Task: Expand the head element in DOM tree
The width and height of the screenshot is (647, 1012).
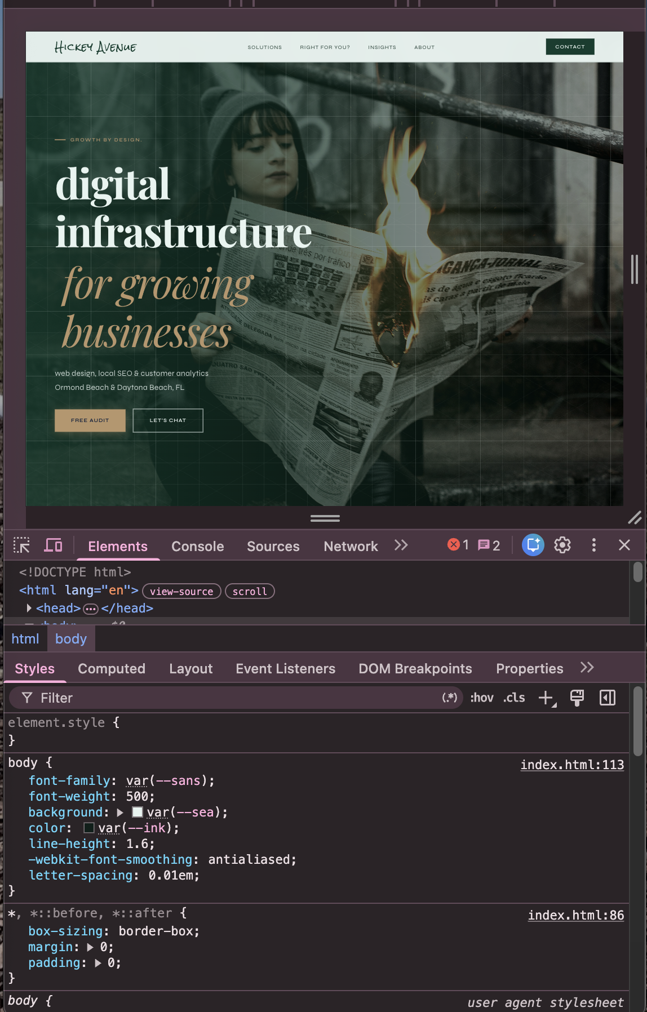Action: (29, 608)
